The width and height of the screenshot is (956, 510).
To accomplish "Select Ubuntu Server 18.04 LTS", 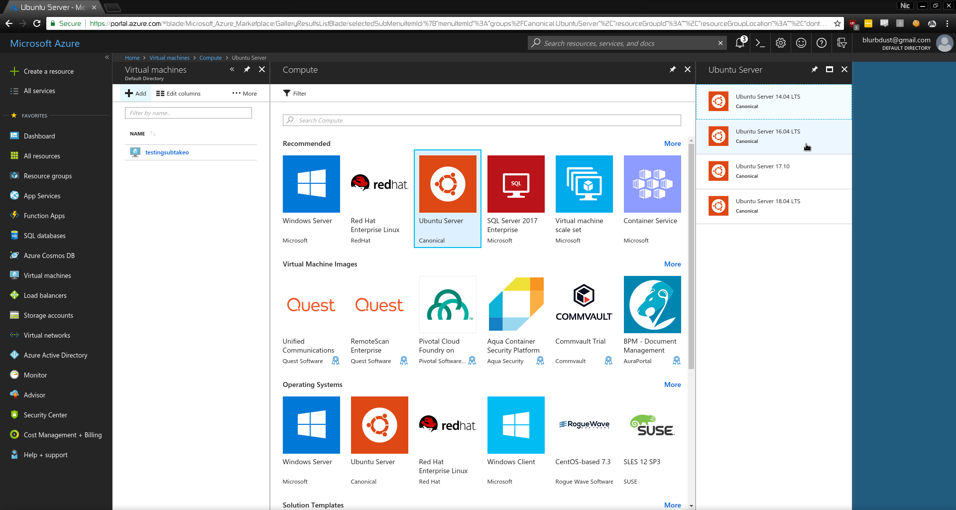I will (774, 206).
